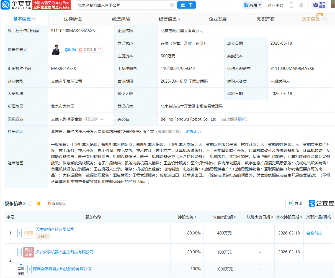Viewport: 335px width, 278px height.
Task: Open the 股权结构 chart view
Action: (56, 203)
